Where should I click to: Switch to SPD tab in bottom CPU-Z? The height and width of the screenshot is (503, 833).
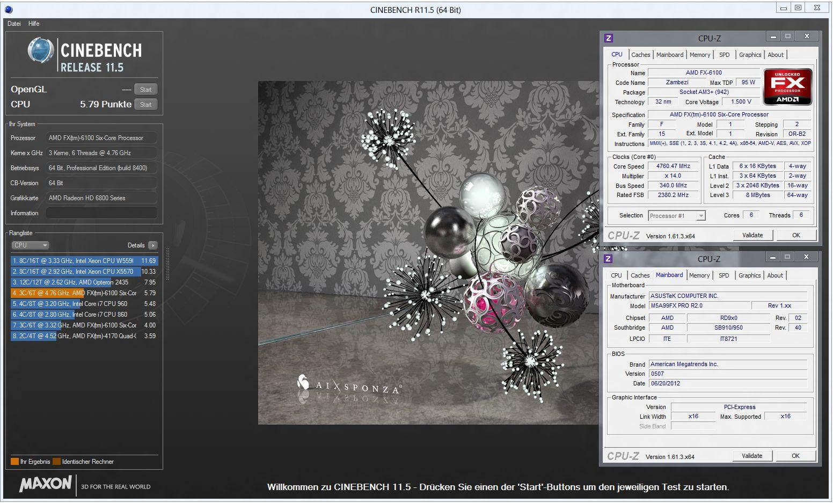(x=724, y=275)
